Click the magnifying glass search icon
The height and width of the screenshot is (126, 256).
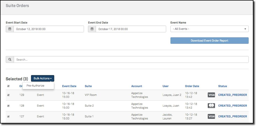coord(10,60)
